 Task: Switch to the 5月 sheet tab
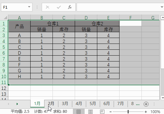coord(93,103)
